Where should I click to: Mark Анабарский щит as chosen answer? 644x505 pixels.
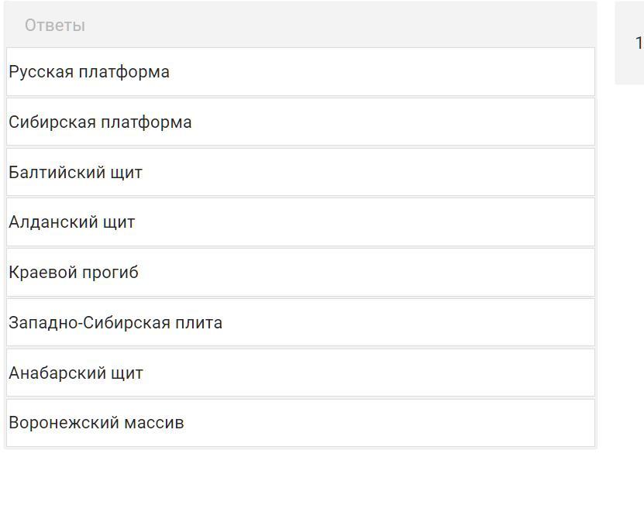(301, 373)
